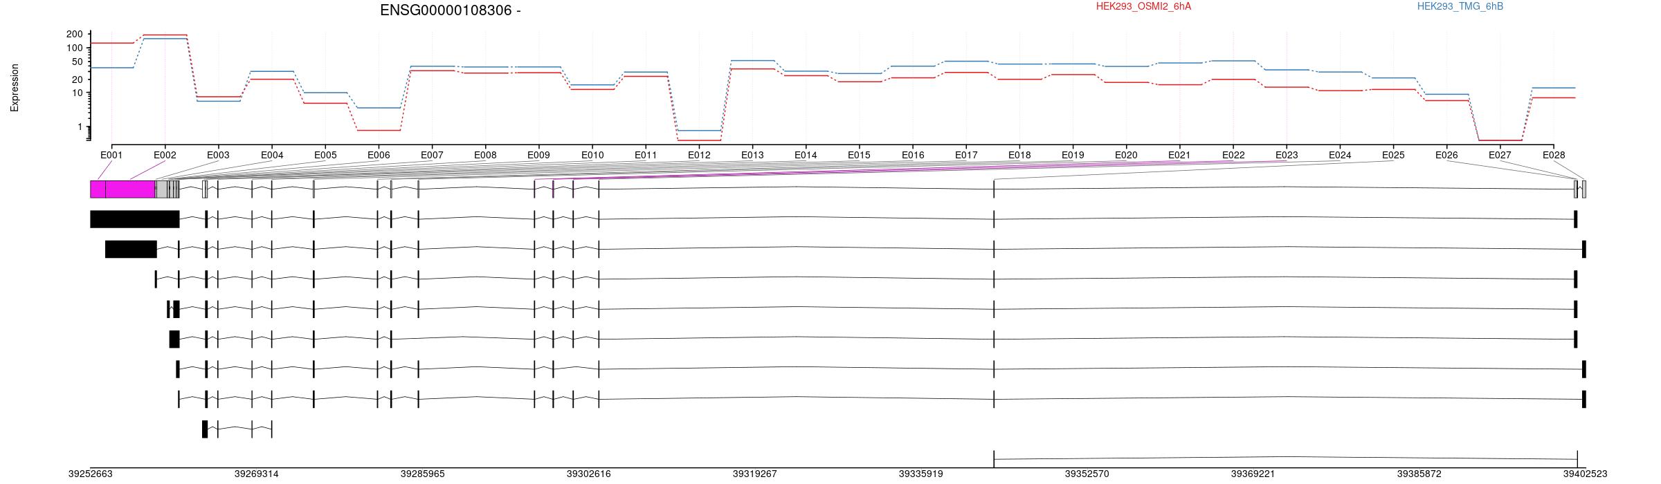This screenshot has width=1661, height=484.
Task: Click genomic coordinate 39319267
Action: pos(754,474)
